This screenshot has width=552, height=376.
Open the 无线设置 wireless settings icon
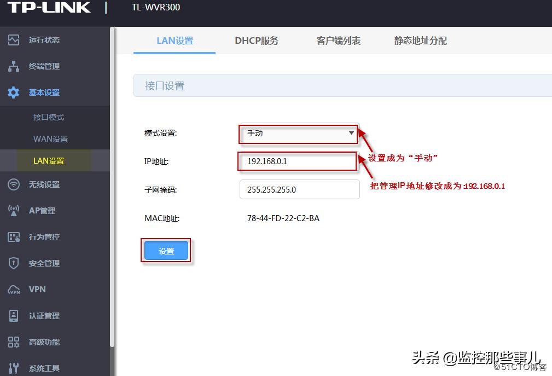coord(15,184)
